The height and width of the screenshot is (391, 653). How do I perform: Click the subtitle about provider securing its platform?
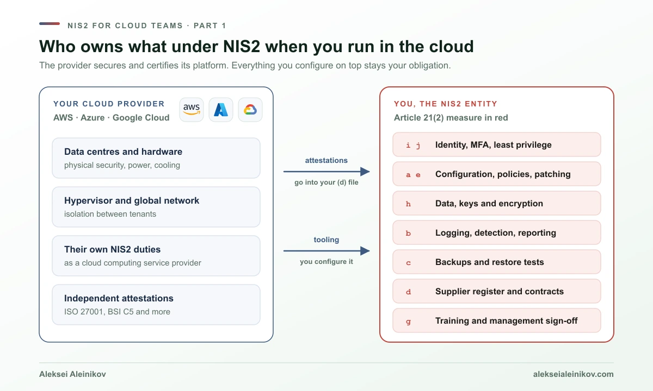point(245,66)
